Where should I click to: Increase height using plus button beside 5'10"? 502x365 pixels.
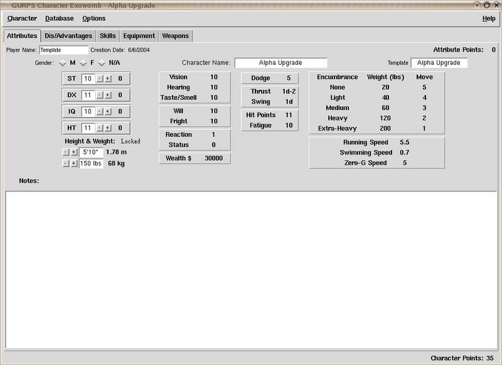pos(74,152)
